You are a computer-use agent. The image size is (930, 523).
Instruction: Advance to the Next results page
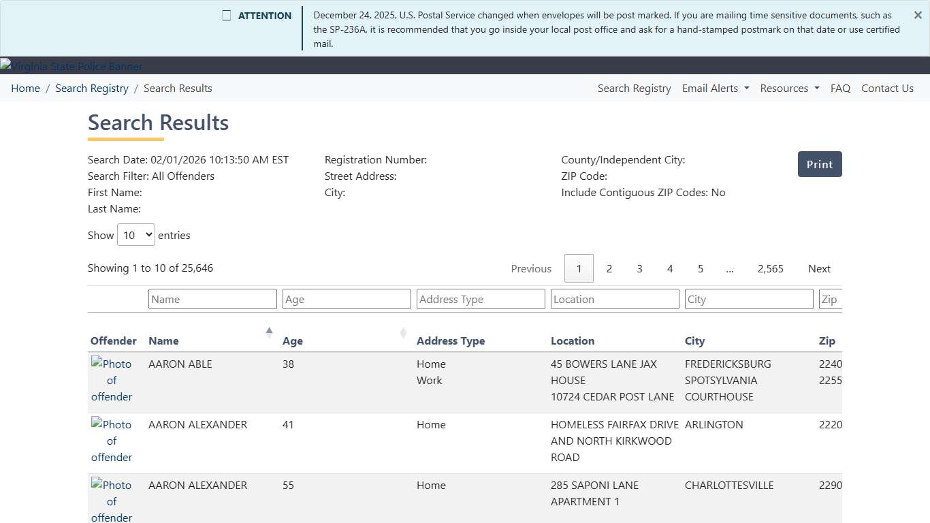[x=819, y=268]
